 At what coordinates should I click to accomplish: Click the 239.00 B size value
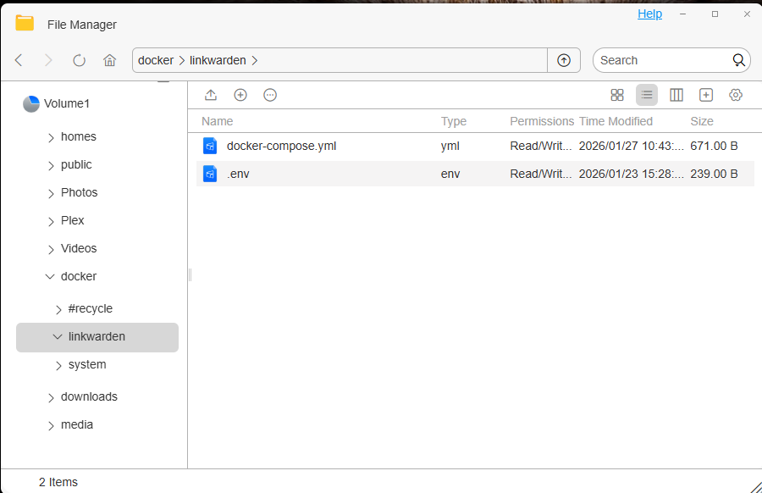tap(714, 174)
